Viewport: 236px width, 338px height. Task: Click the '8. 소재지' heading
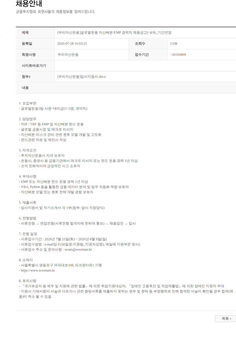(x=26, y=260)
